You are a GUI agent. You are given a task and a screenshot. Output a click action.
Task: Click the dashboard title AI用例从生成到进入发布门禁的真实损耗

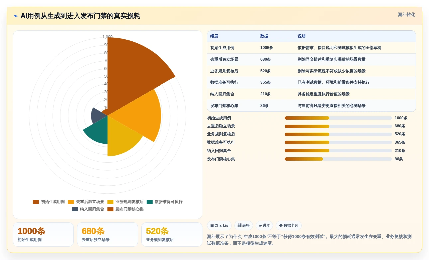coord(80,16)
